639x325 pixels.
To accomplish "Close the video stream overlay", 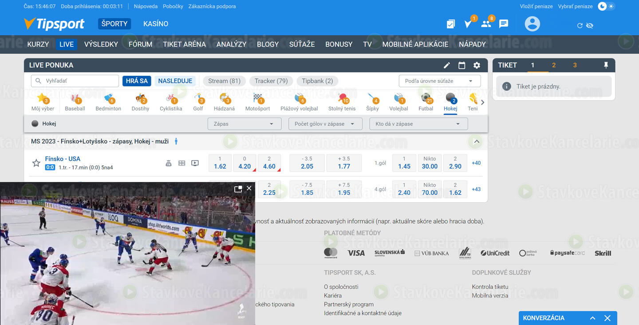I will [249, 188].
